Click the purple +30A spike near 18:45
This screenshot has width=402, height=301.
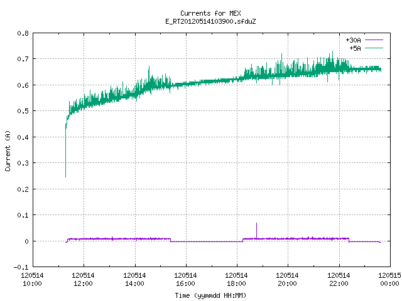[256, 230]
